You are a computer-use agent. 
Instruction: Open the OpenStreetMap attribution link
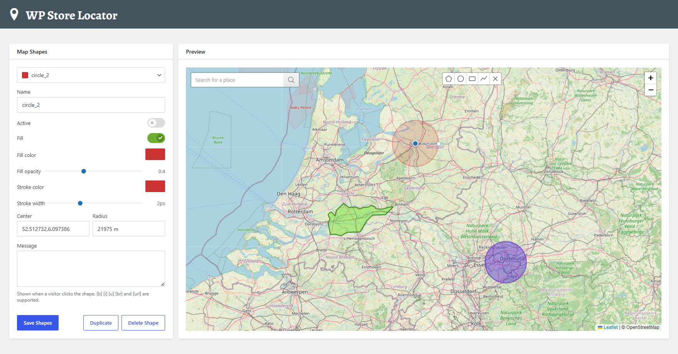(643, 327)
